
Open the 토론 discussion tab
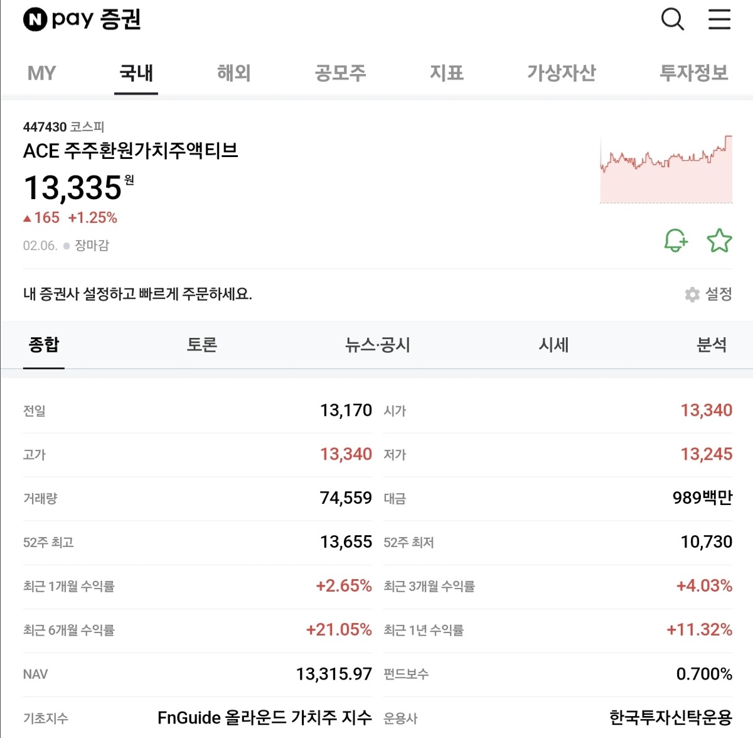[202, 345]
